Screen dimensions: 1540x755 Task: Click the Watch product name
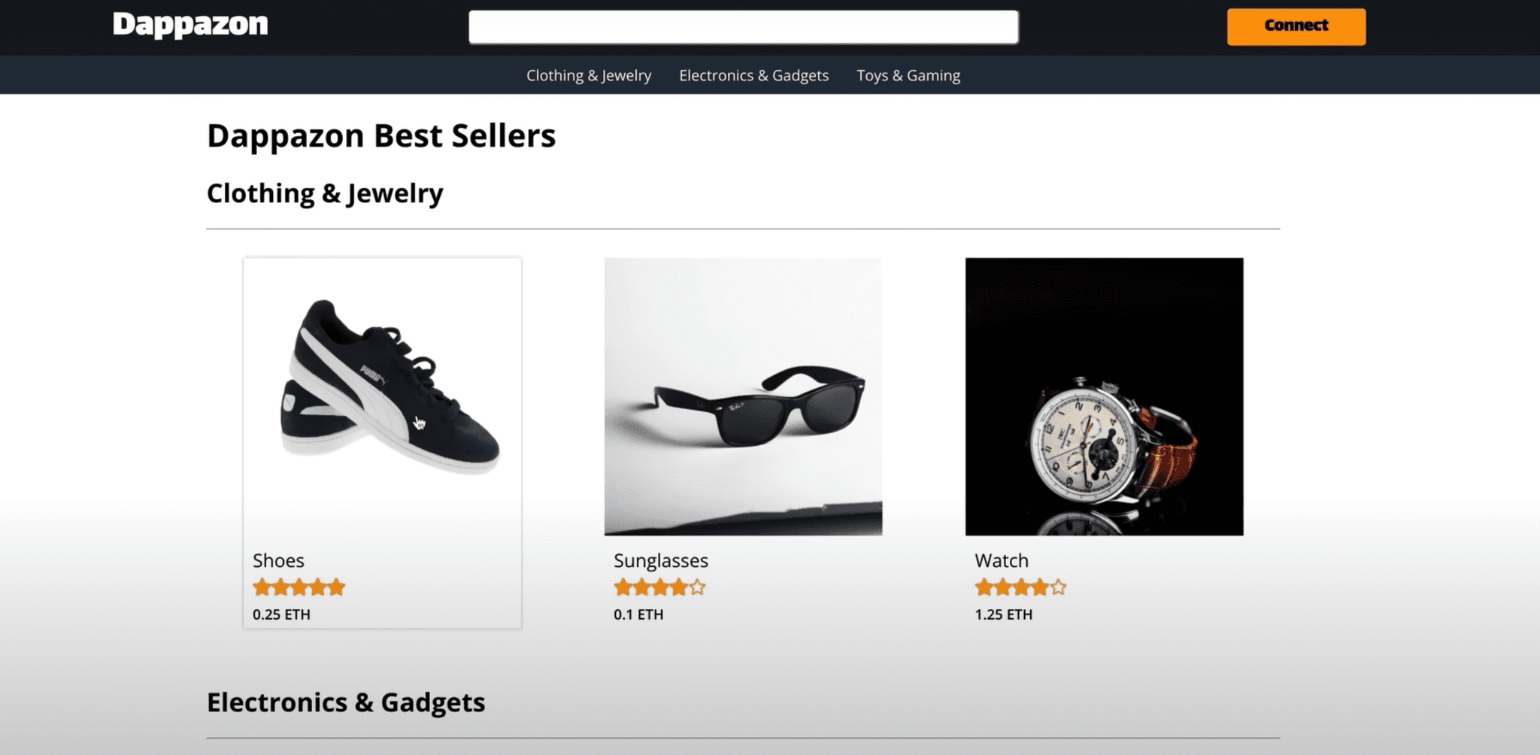(1002, 560)
